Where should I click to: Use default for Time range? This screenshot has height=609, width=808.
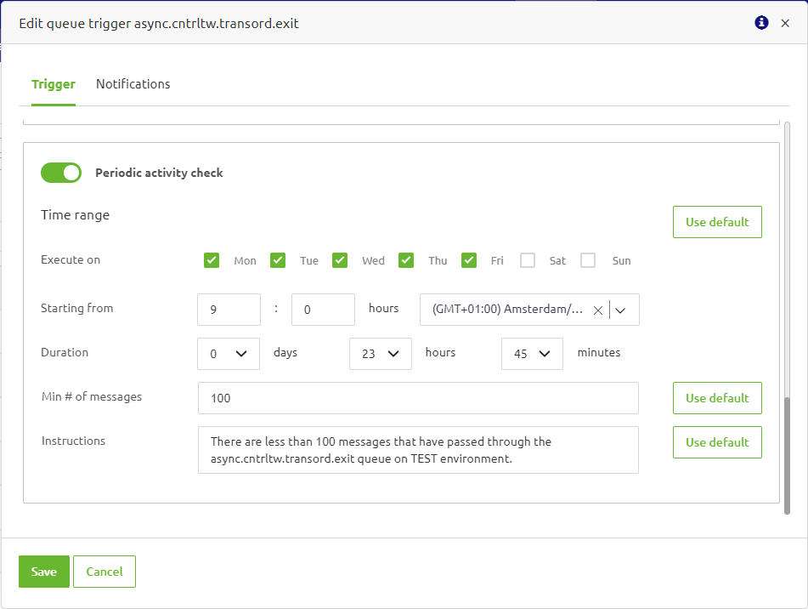717,221
